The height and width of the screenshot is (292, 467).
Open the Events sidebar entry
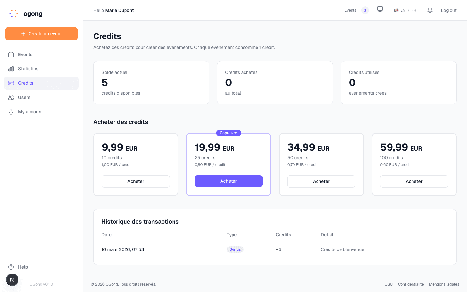(x=25, y=55)
